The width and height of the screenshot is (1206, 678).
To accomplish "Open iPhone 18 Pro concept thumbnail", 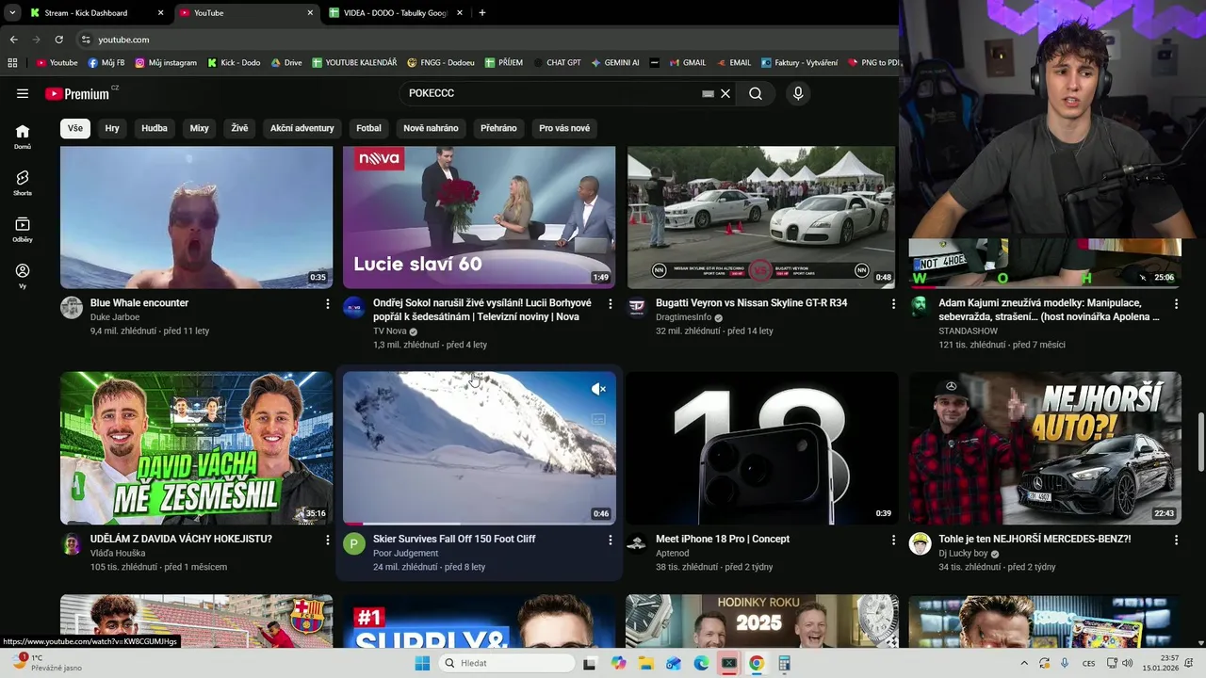I will (761, 448).
